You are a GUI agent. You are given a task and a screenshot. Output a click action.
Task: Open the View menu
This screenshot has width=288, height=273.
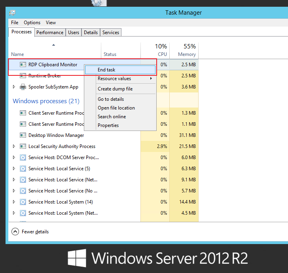point(51,23)
